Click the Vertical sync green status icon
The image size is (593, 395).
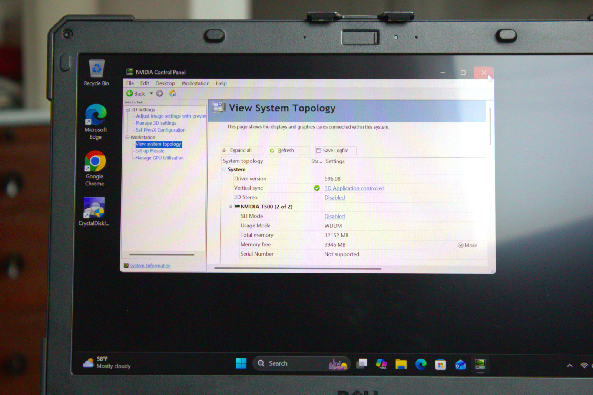click(x=317, y=188)
